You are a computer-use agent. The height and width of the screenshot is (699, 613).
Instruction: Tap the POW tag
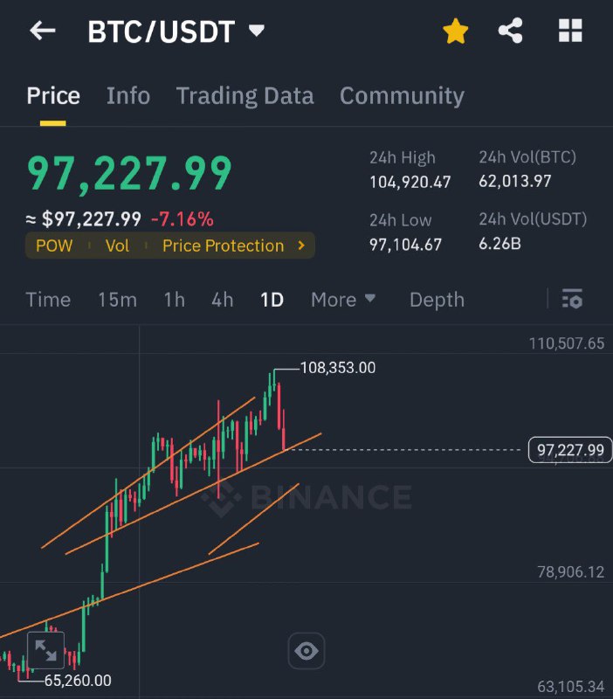coord(54,246)
